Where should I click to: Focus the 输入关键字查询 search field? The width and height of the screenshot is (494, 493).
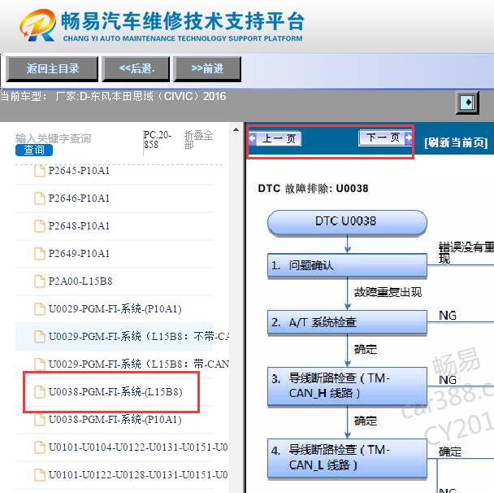click(x=54, y=138)
